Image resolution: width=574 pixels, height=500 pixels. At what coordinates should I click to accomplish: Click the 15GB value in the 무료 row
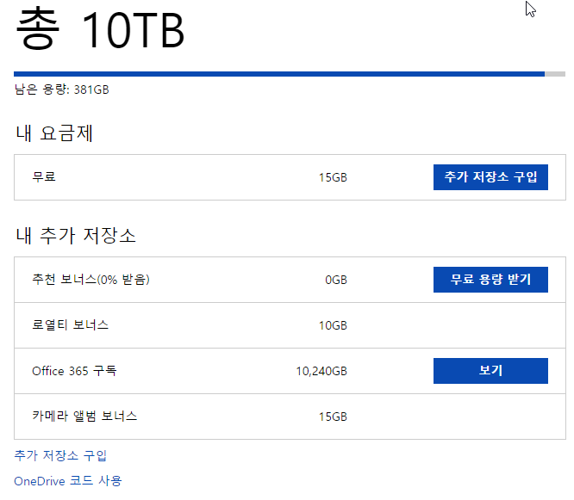pyautogui.click(x=333, y=178)
